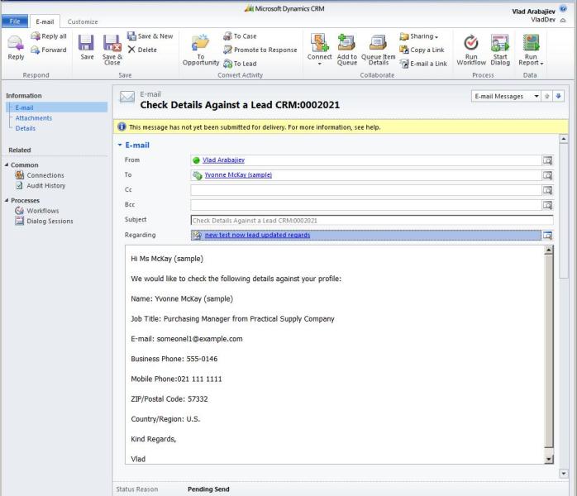Open the Run Report dropdown

coord(531,48)
